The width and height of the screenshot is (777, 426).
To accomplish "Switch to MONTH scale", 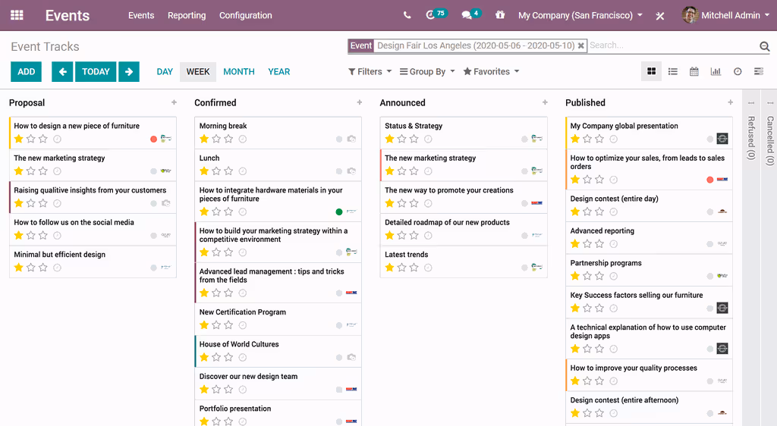I will [x=239, y=72].
